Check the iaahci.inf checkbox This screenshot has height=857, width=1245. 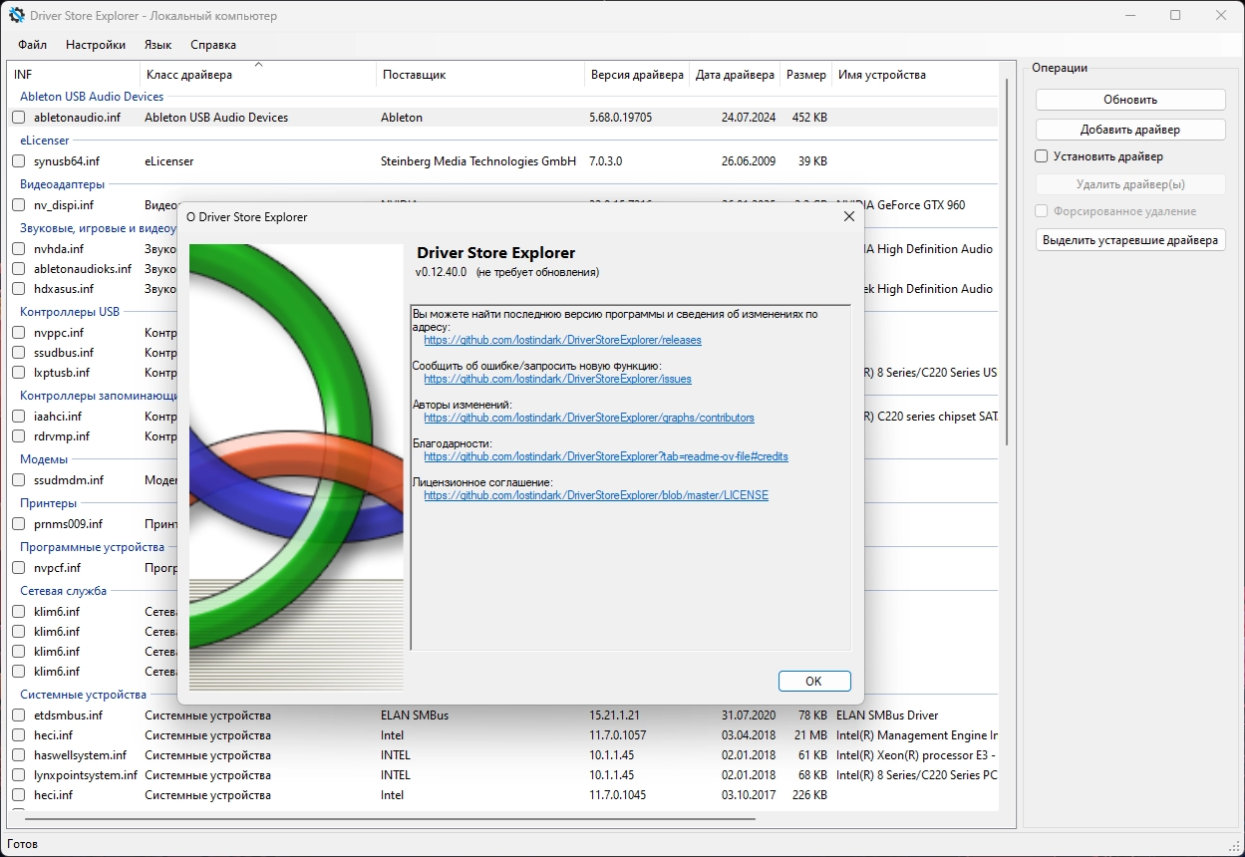click(x=18, y=417)
